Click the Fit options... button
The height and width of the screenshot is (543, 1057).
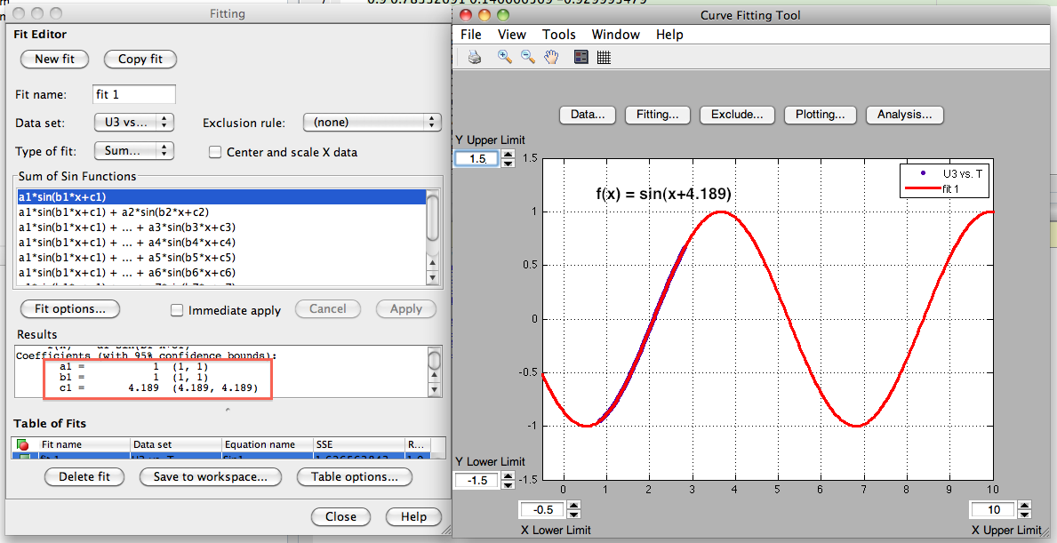pyautogui.click(x=70, y=309)
